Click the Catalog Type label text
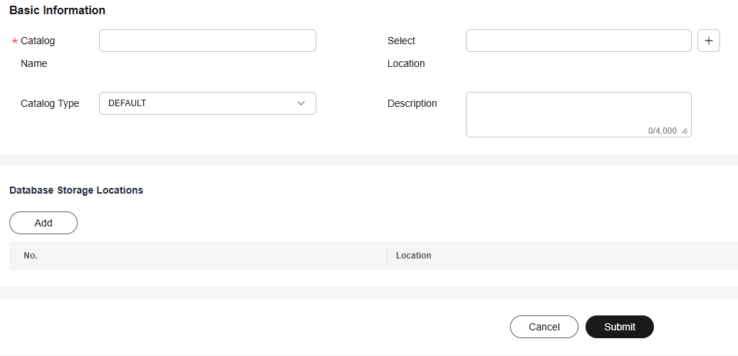This screenshot has height=356, width=738. tap(50, 103)
